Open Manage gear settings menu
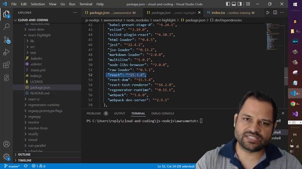Screen dimensions: 302x169 coord(6,157)
